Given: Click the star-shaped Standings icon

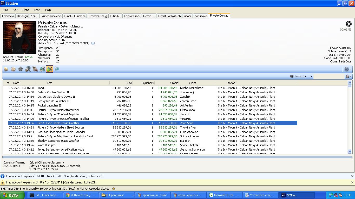Looking at the screenshot, I should [21, 69].
